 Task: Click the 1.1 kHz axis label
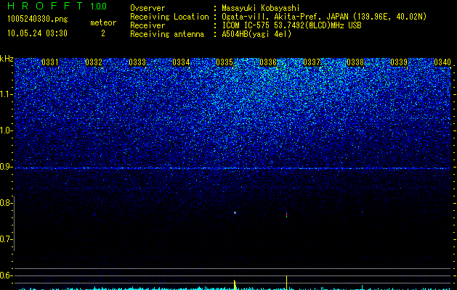point(7,94)
